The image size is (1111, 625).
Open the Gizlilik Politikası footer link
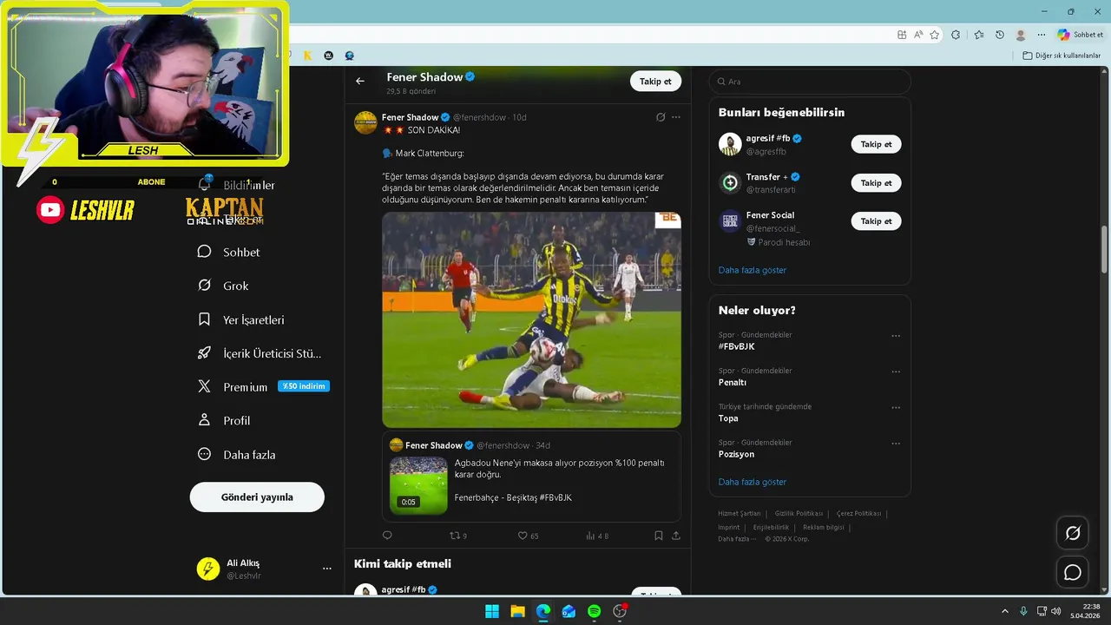click(799, 513)
